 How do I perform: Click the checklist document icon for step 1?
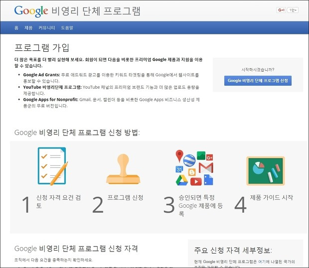pyautogui.click(x=53, y=166)
